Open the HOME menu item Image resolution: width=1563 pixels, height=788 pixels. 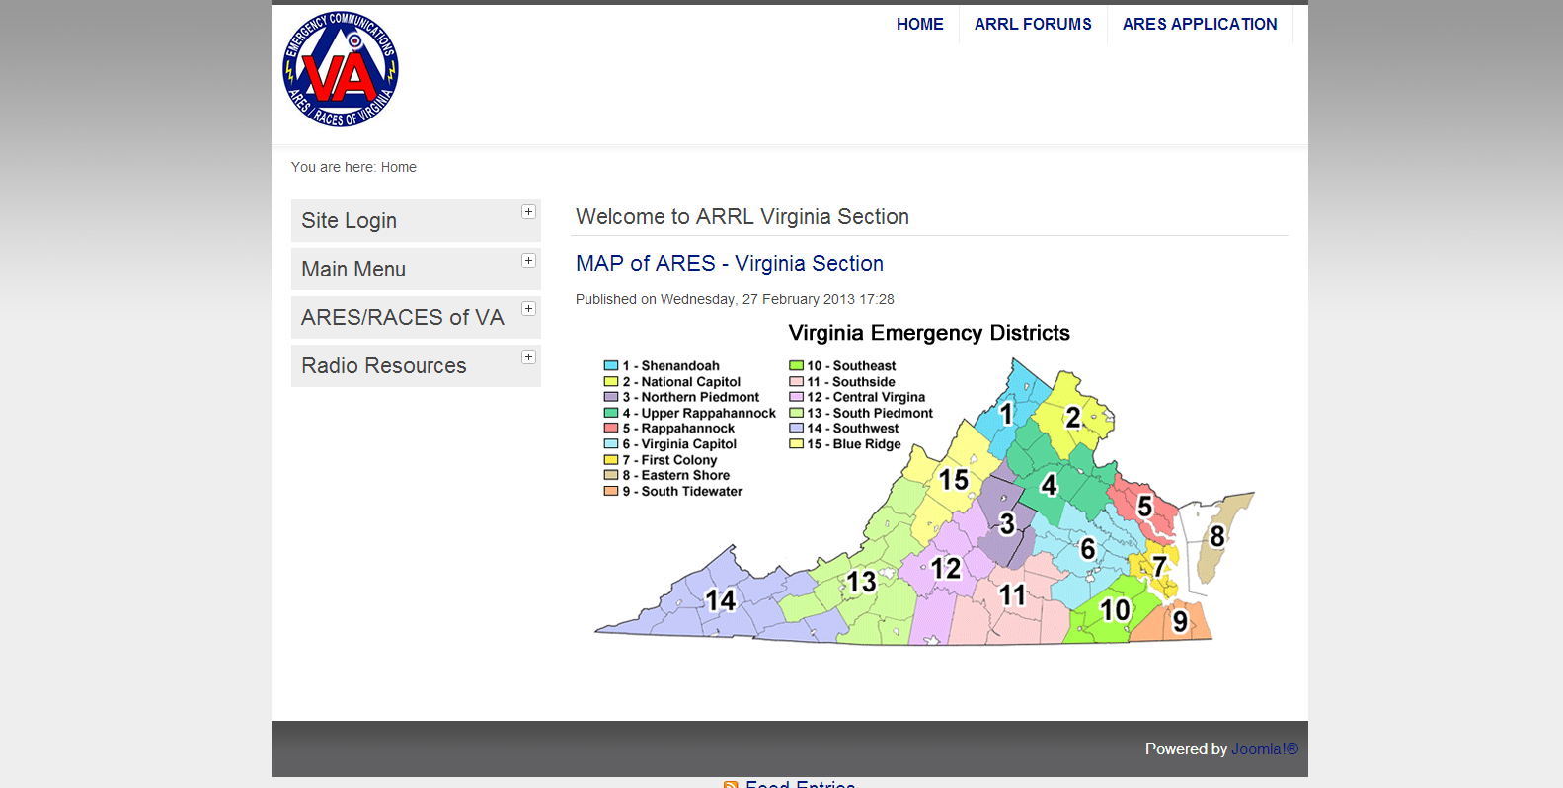pos(919,24)
